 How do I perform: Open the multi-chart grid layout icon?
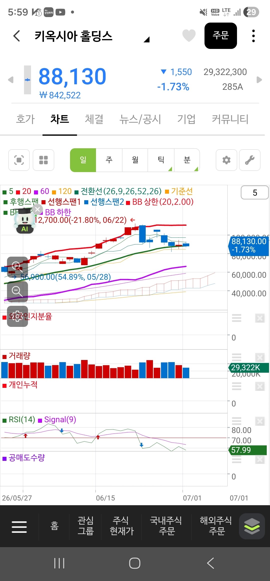point(43,160)
